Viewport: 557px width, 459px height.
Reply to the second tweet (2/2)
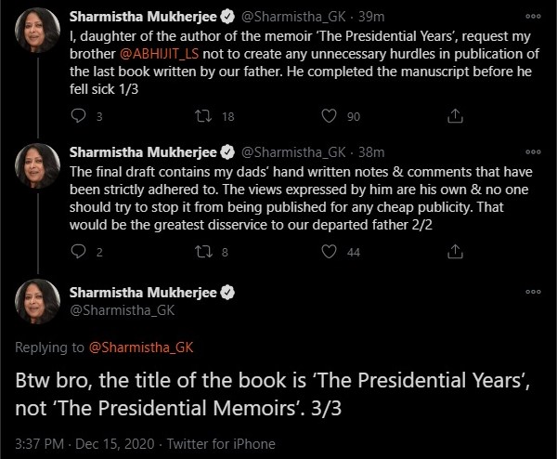78,252
